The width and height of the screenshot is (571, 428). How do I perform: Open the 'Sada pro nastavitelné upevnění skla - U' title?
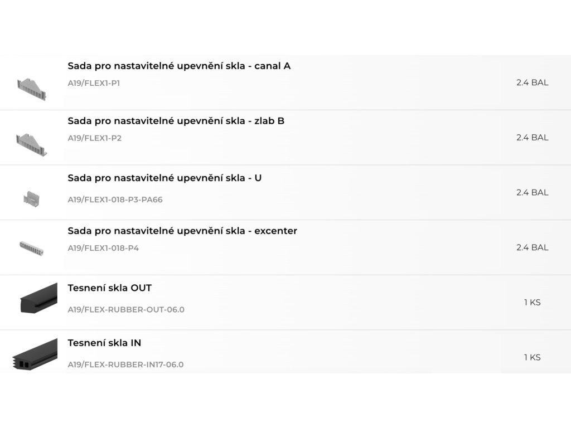[164, 178]
